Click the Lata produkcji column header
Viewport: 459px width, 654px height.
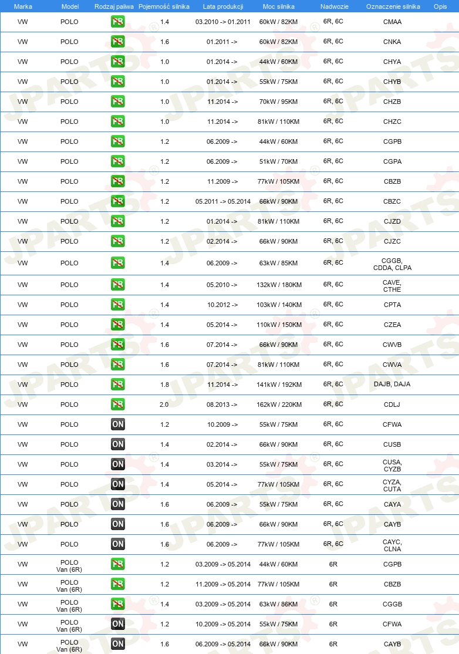[223, 6]
